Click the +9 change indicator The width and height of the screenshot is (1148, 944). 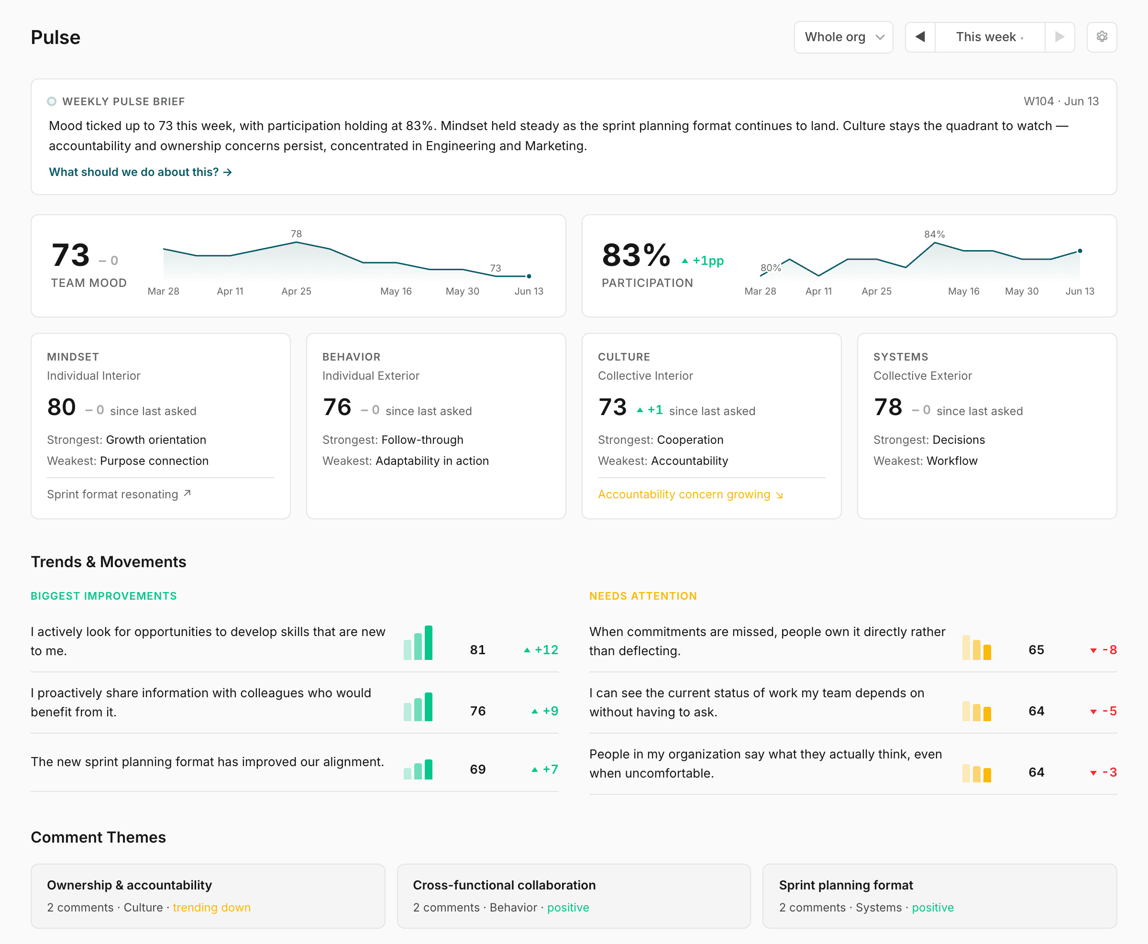coord(545,711)
